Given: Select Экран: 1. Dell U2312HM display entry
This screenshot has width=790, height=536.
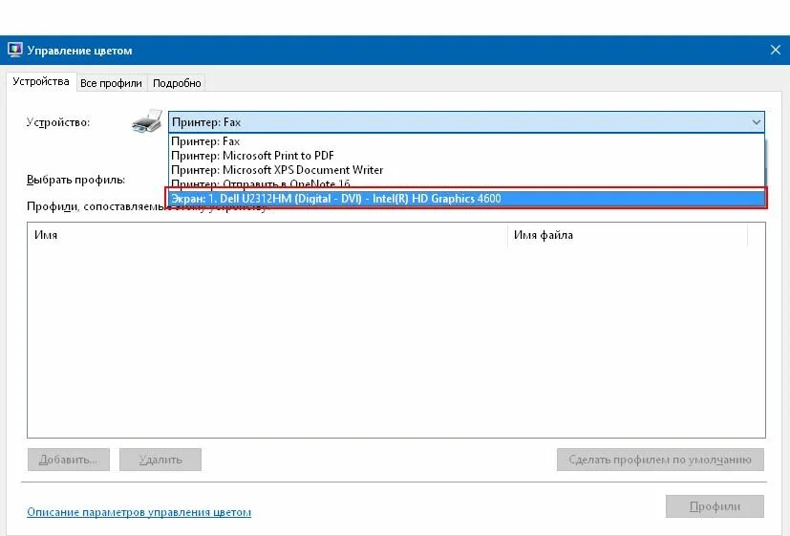Looking at the screenshot, I should click(x=466, y=199).
